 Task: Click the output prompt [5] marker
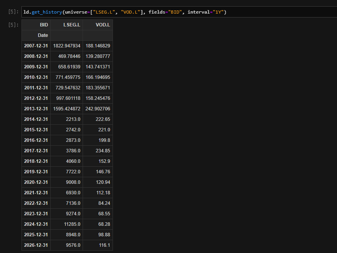[13, 25]
